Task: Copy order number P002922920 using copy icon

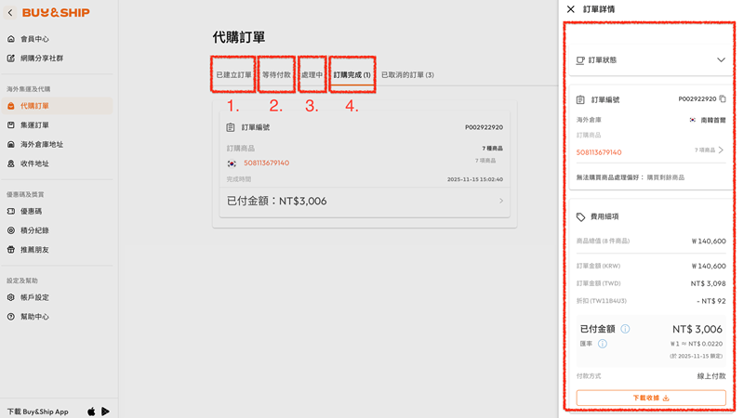Action: tap(723, 99)
